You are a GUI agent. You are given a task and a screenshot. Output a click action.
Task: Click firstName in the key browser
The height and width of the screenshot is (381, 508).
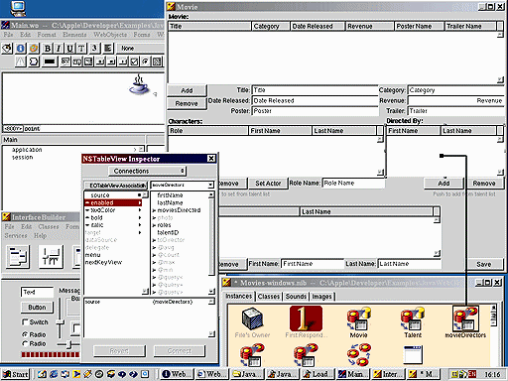click(170, 195)
